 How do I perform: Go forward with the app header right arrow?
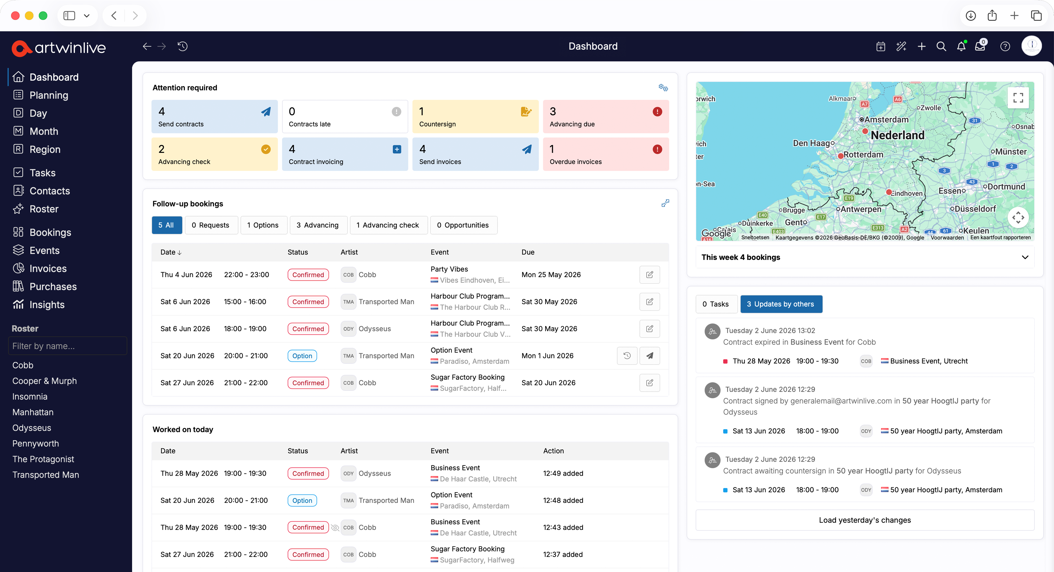tap(162, 46)
